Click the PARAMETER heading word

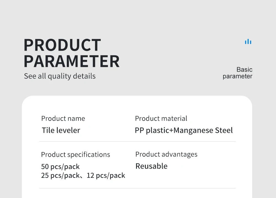(x=72, y=61)
